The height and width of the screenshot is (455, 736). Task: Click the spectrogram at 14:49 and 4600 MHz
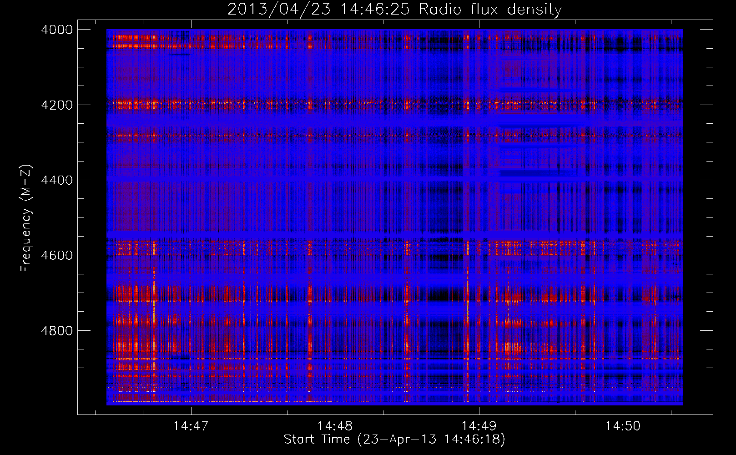pos(479,255)
